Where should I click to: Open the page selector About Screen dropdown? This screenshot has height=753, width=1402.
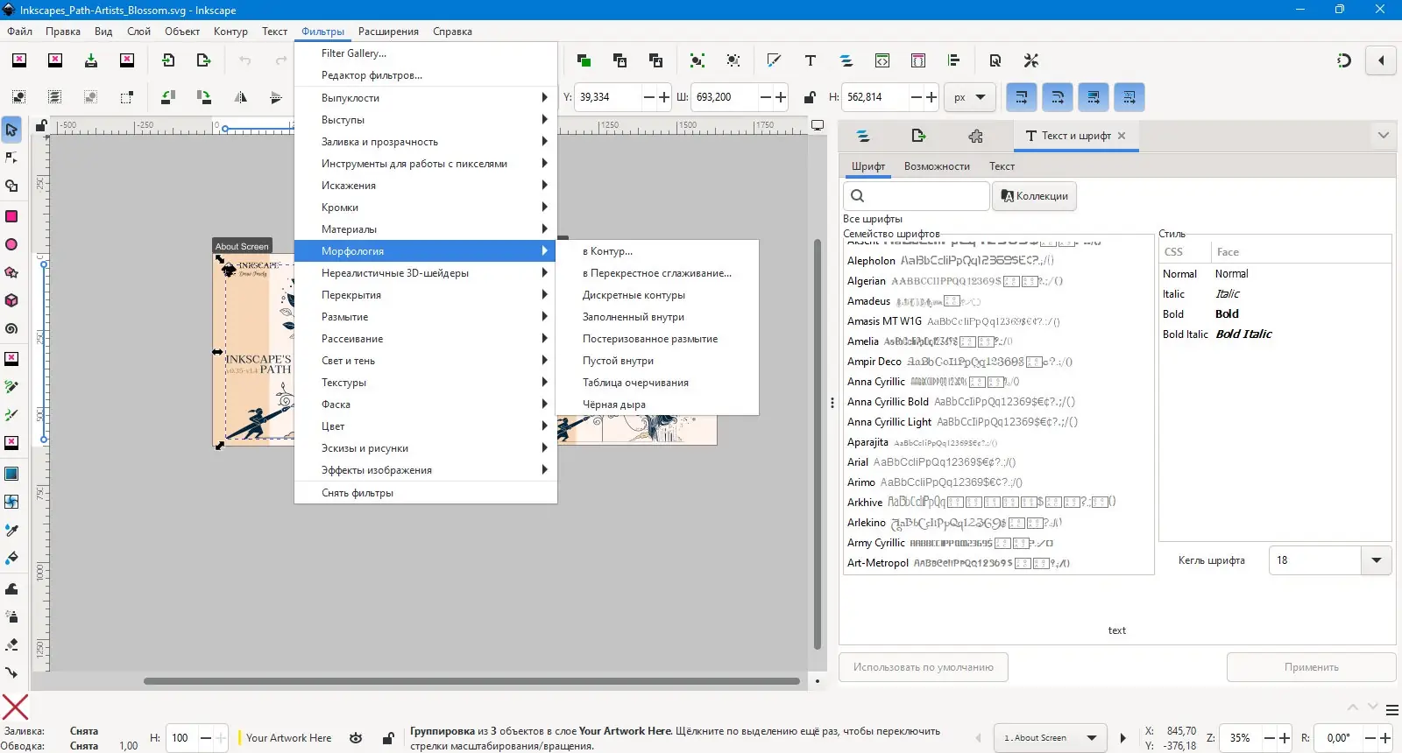(1050, 738)
